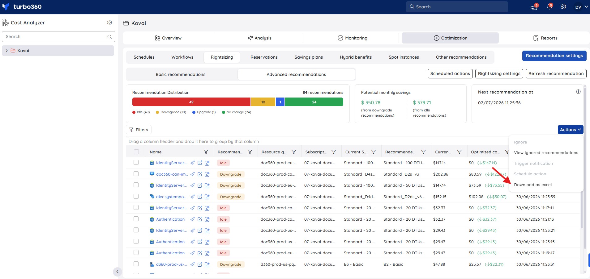590x279 pixels.
Task: Check the aks-systempo row checkbox
Action: (x=136, y=196)
